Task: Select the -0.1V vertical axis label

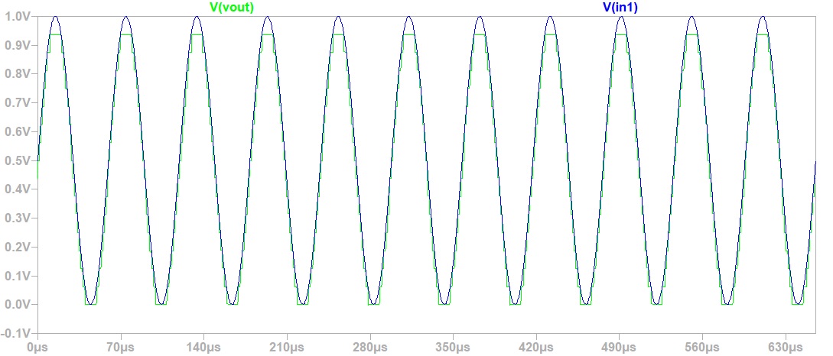Action: (x=15, y=334)
